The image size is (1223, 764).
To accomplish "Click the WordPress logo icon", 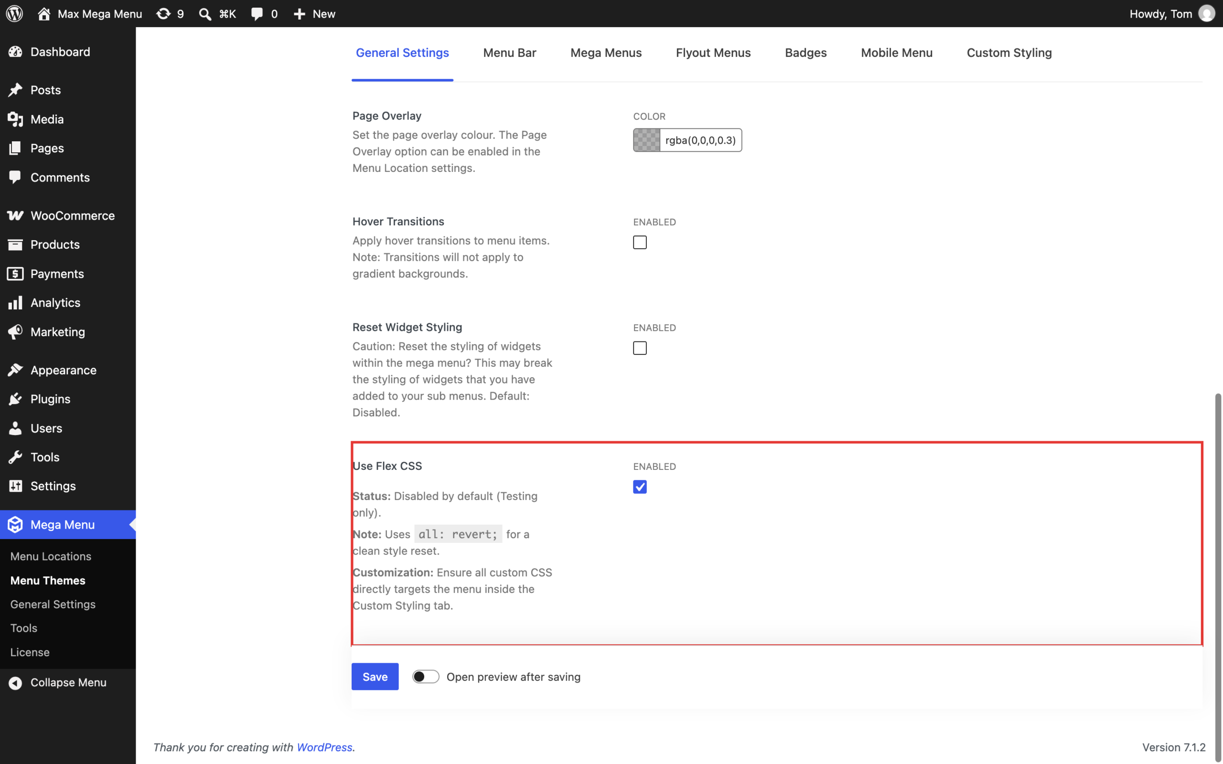I will (x=15, y=14).
